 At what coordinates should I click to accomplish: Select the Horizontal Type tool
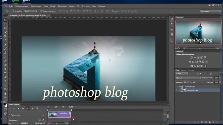pos(5,81)
